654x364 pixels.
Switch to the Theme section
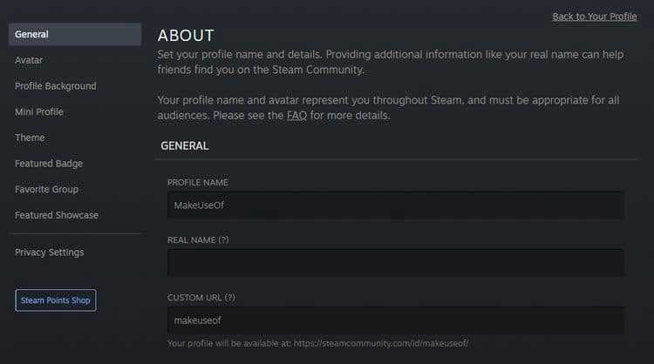tap(30, 138)
